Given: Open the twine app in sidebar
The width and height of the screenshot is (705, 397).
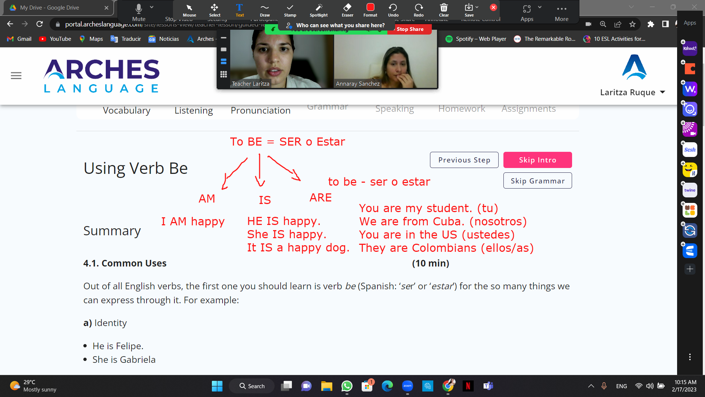Looking at the screenshot, I should click(690, 190).
